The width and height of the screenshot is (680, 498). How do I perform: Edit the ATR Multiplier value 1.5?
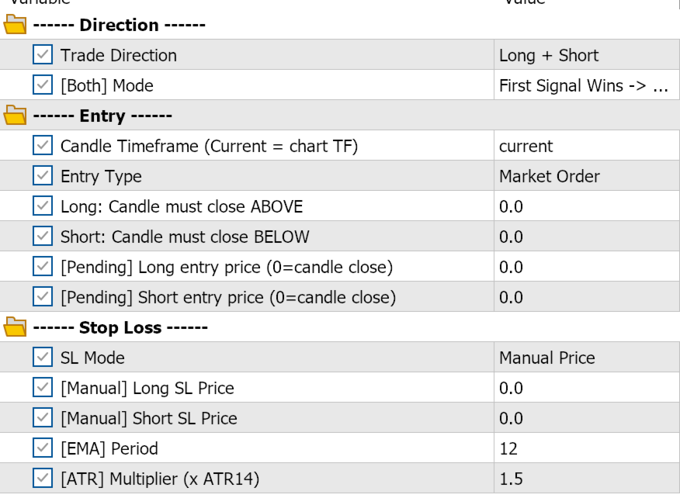[585, 479]
